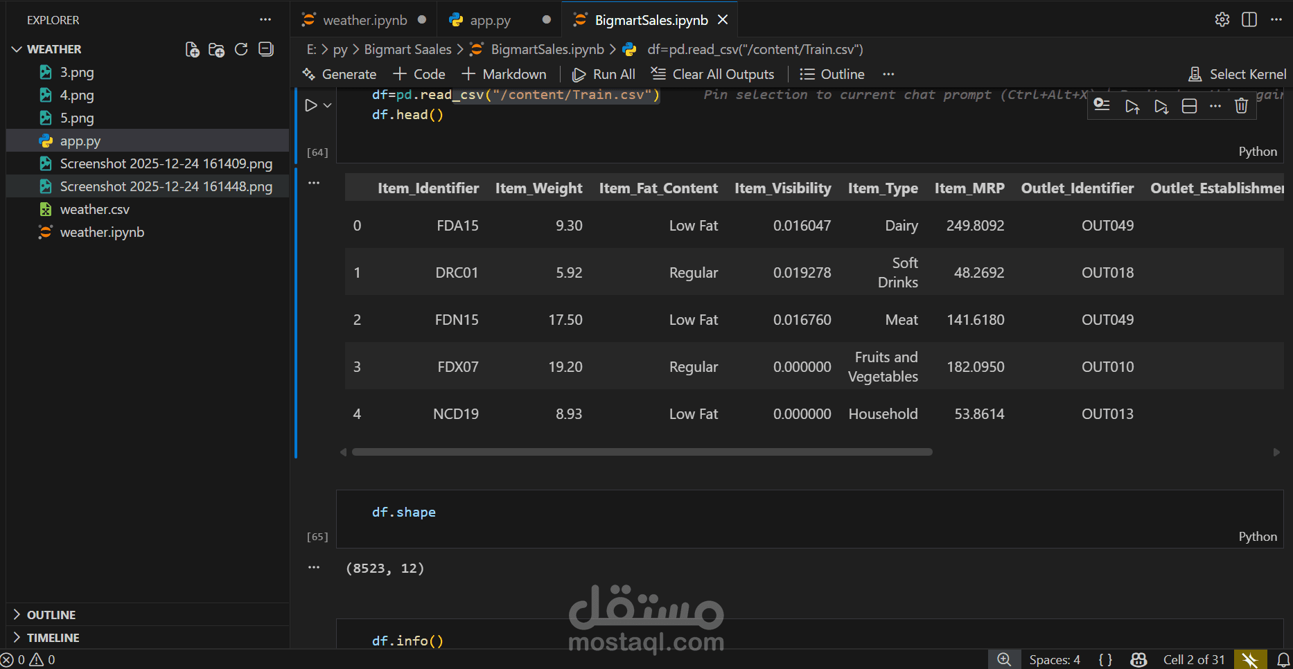Open the zoom control in the status bar
Viewport: 1293px width, 669px height.
1004,659
